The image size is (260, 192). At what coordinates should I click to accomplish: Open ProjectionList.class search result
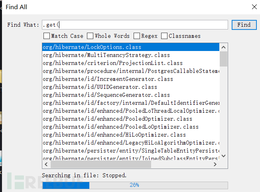[x=112, y=63]
